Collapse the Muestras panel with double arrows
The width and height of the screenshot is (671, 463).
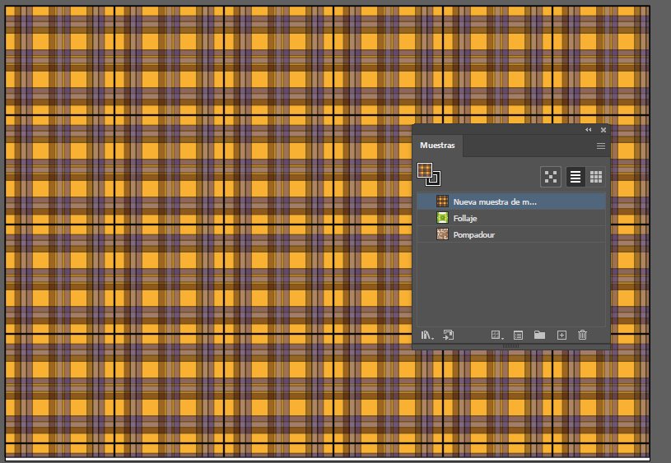(x=588, y=130)
